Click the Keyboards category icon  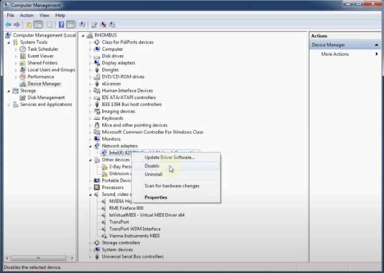[x=97, y=118]
